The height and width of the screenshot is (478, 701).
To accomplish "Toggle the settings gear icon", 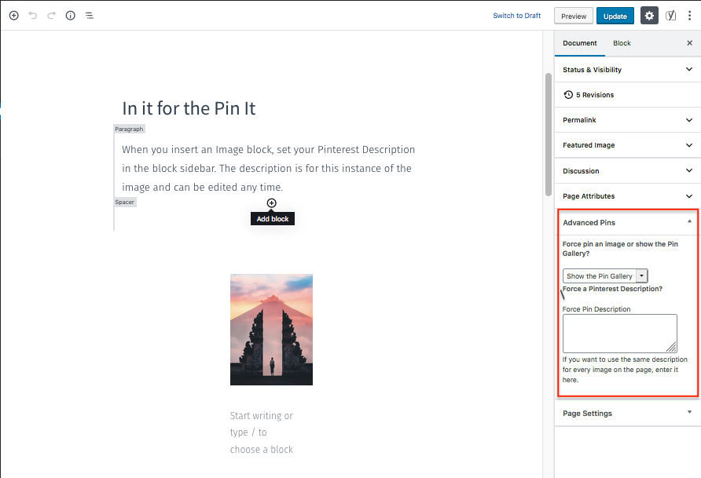I will 649,16.
